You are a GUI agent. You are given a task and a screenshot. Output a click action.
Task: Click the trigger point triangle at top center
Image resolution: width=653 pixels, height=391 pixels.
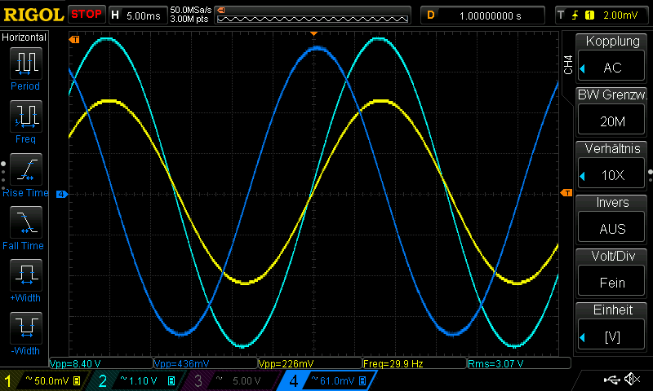[313, 33]
